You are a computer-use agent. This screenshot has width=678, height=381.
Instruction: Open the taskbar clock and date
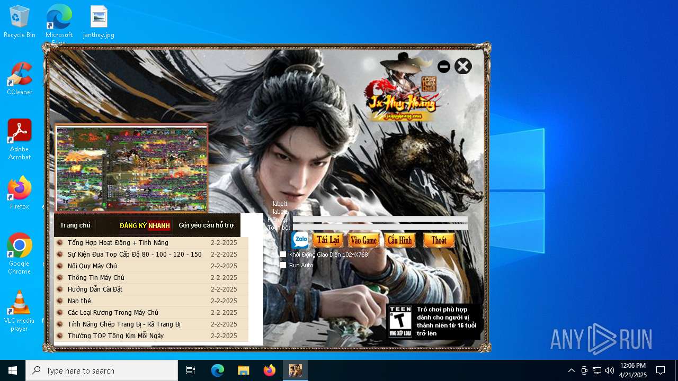[633, 370]
